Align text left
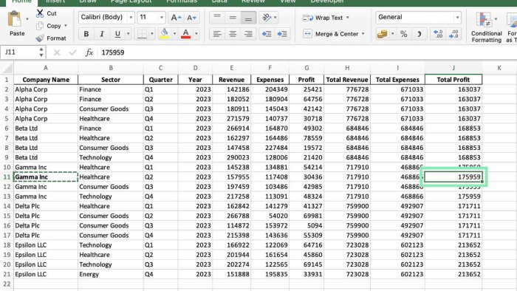The width and height of the screenshot is (517, 291). click(x=217, y=34)
